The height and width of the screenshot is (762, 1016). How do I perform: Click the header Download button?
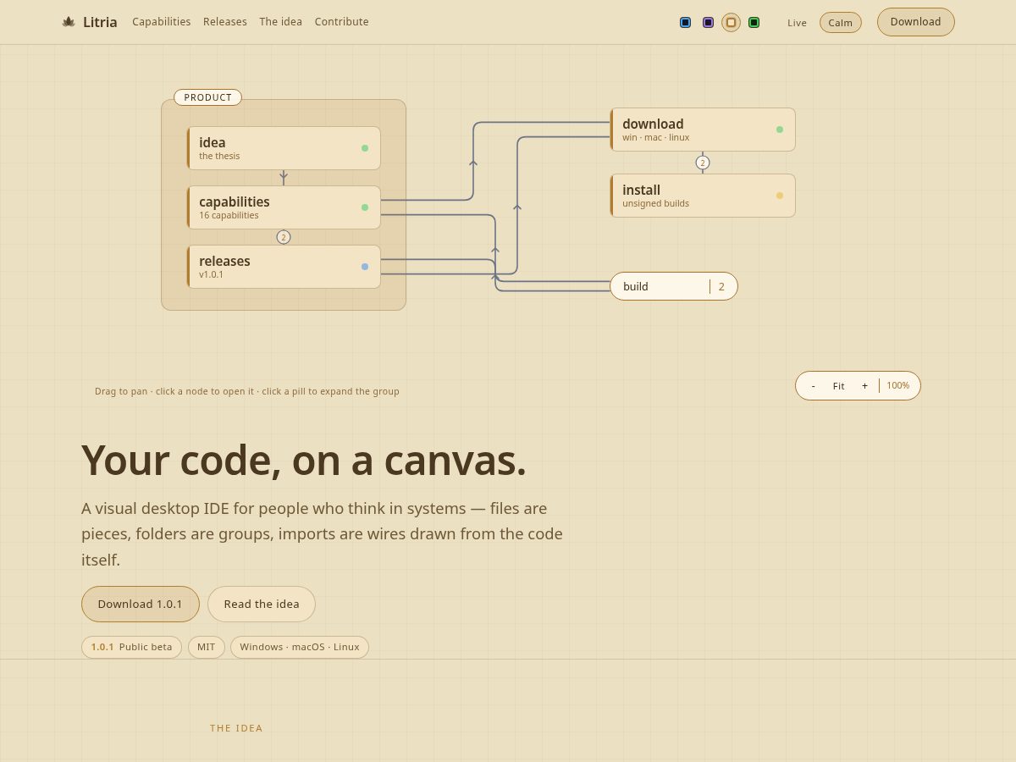coord(916,22)
